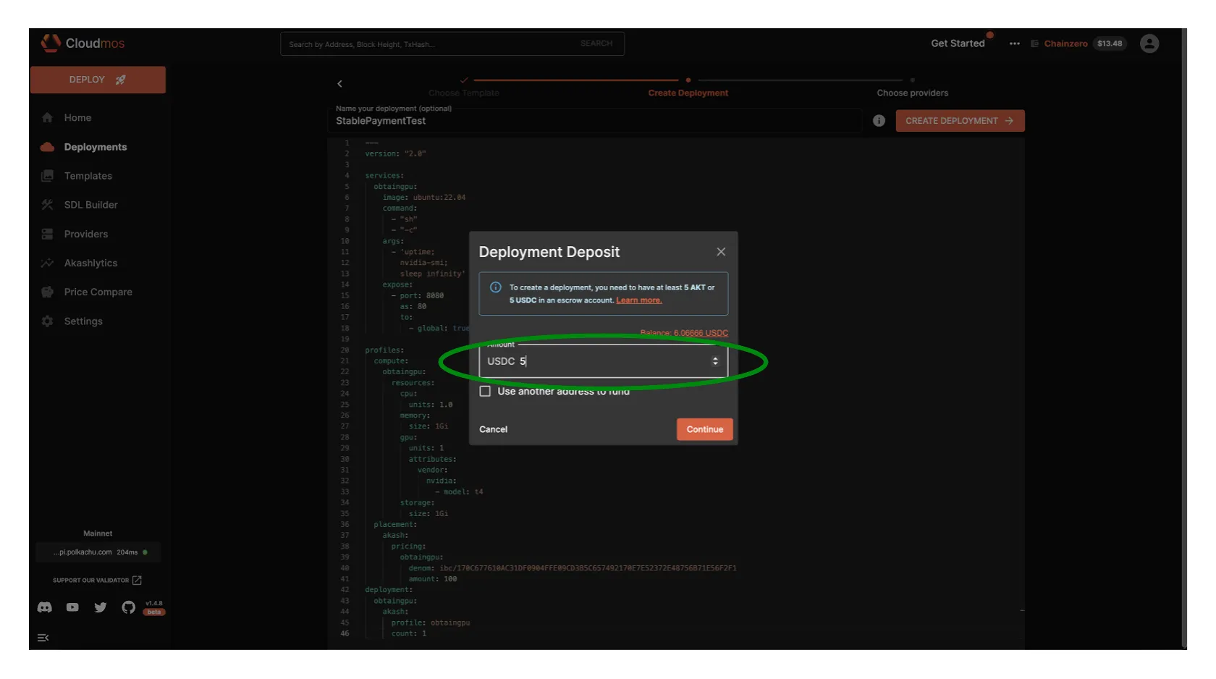Enable Use another address to fund
The height and width of the screenshot is (679, 1216).
tap(485, 391)
